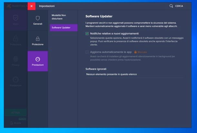Select the Prestazioni gauge icon
Screen dimensions: 197x133
coord(38,59)
